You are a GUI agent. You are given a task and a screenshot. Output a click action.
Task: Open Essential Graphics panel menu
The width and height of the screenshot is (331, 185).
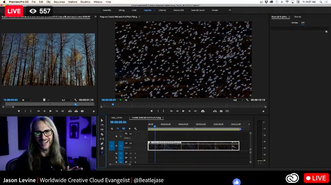coord(289,17)
